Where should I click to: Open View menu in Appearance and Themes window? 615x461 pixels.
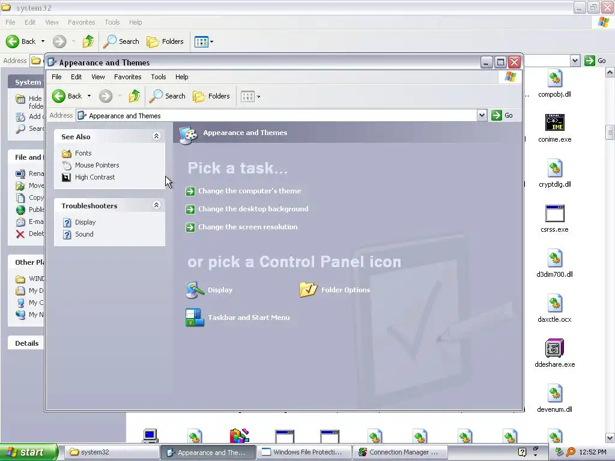click(x=98, y=77)
